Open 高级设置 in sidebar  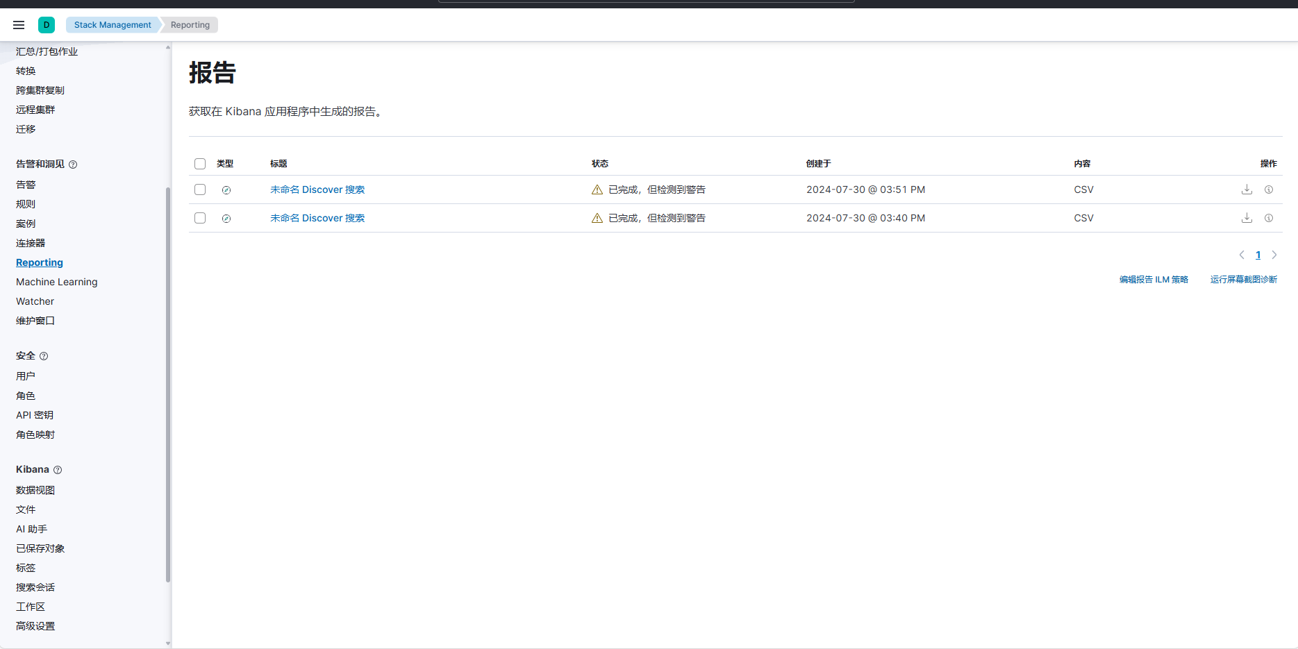pyautogui.click(x=35, y=626)
